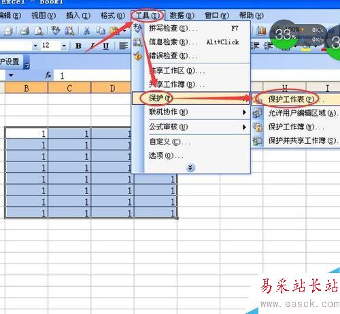Click the 33% green monitor widget
The height and width of the screenshot is (314, 340).
coord(285,35)
